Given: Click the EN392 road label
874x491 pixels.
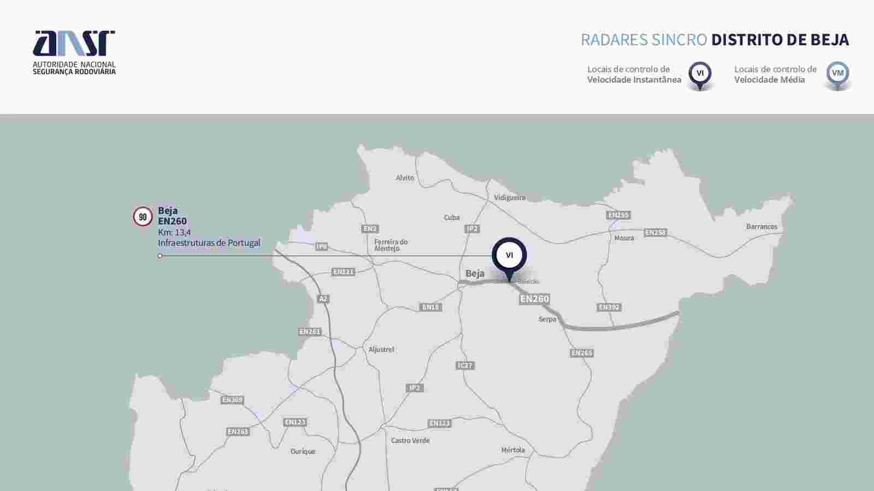Looking at the screenshot, I should pyautogui.click(x=609, y=307).
